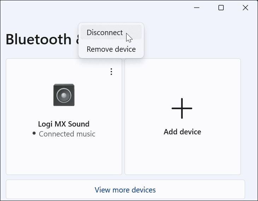258x201 pixels.
Task: Click the Logi MX Sound device name
Action: click(x=64, y=124)
